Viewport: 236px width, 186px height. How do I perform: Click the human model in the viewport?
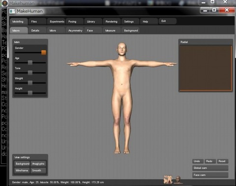coord(122,98)
